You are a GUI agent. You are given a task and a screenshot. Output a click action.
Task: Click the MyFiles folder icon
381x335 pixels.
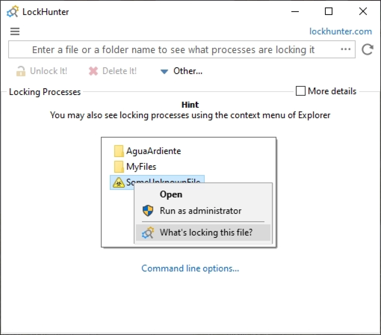pos(119,166)
